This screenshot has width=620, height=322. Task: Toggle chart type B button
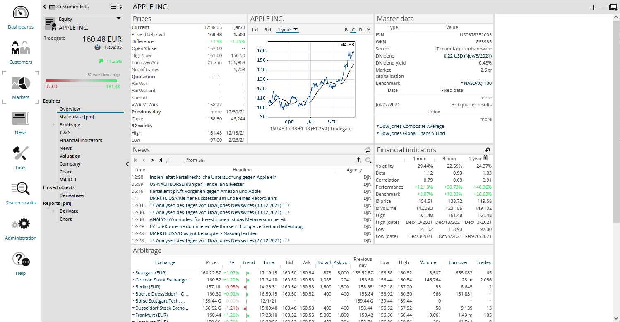[x=346, y=30]
